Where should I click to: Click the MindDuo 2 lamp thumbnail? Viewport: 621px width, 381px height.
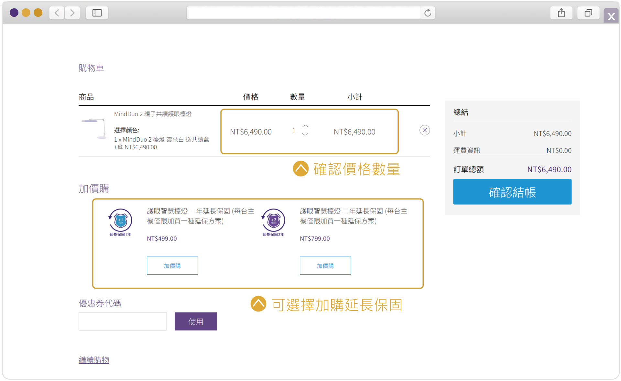pyautogui.click(x=94, y=129)
